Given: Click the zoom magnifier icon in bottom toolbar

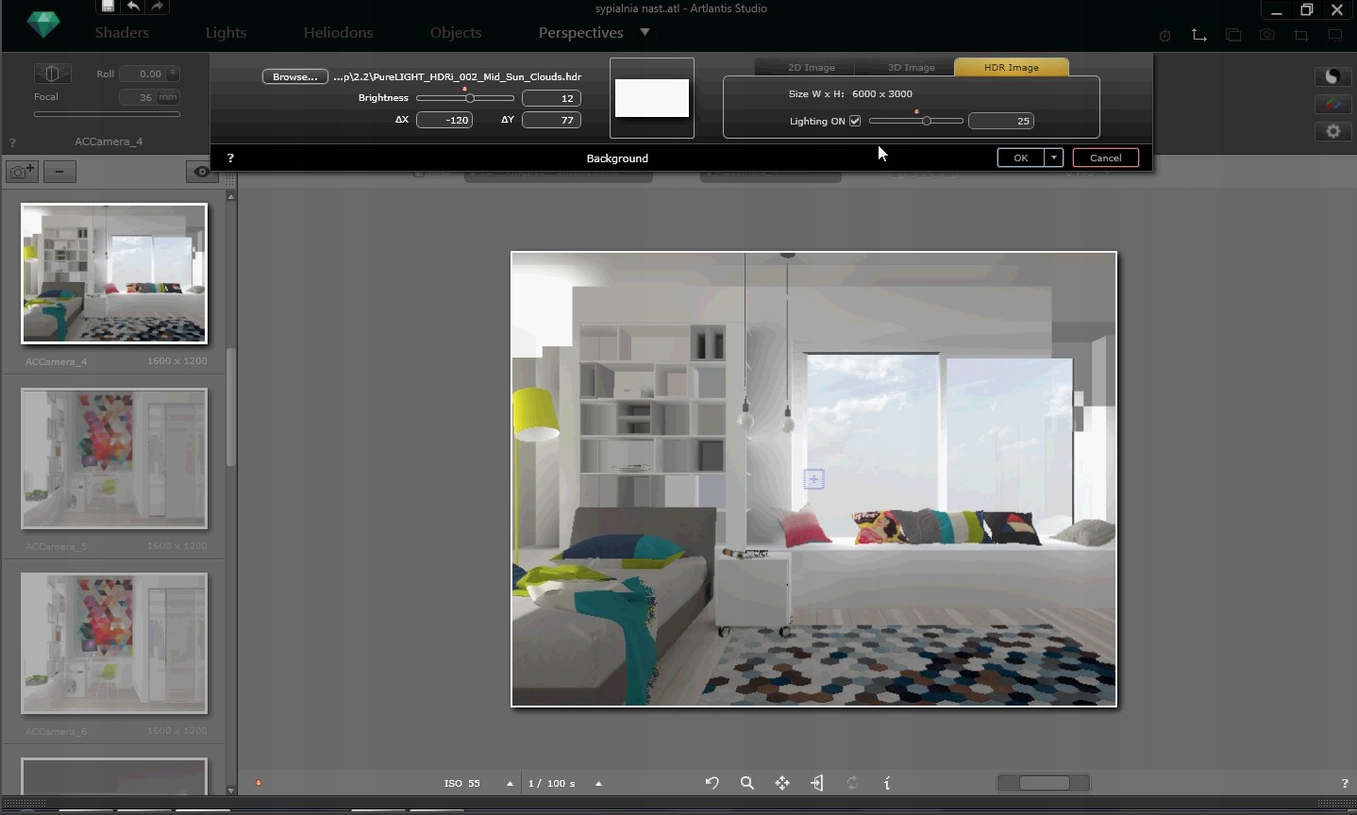Looking at the screenshot, I should 746,783.
